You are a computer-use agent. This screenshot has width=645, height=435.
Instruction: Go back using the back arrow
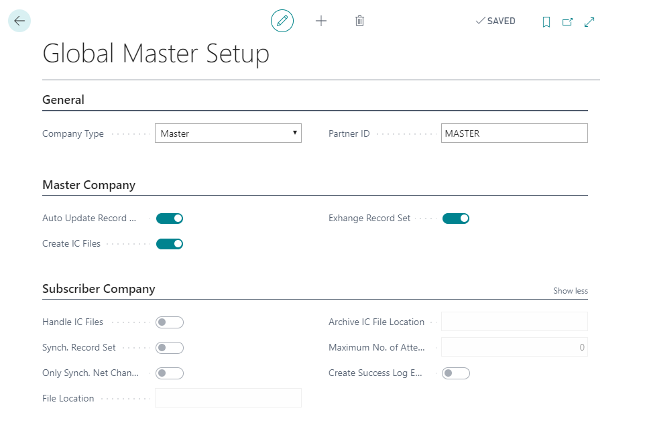pyautogui.click(x=19, y=21)
